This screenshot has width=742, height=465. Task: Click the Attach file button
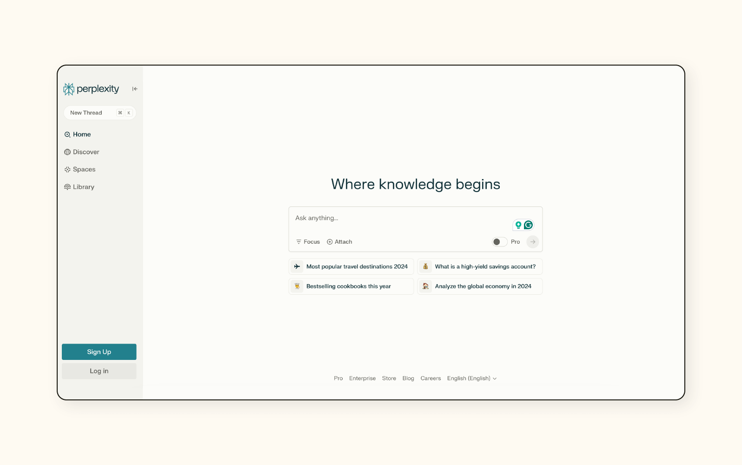pos(339,242)
